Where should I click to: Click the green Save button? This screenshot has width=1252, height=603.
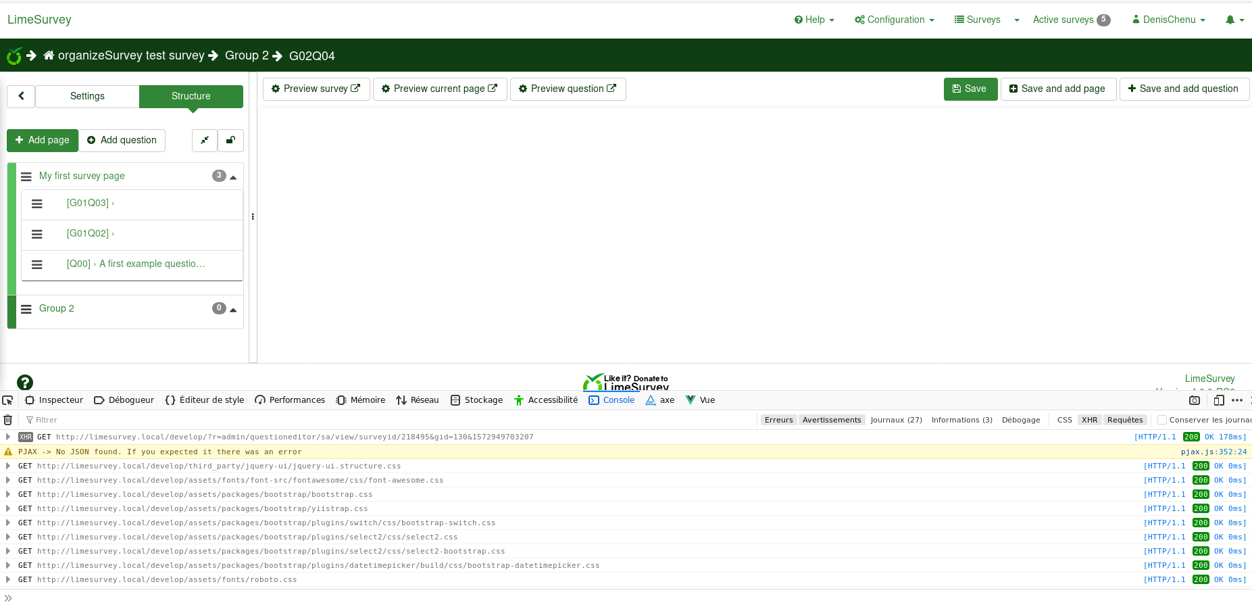coord(970,89)
